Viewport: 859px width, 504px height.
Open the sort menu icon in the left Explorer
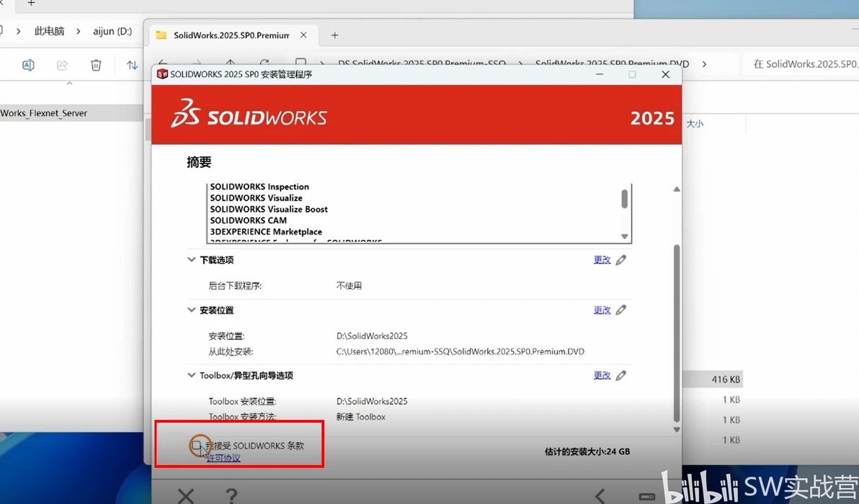(132, 65)
